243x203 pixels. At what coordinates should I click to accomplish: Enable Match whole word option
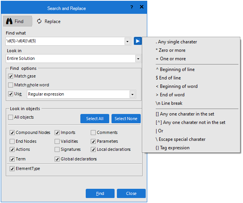tap(11, 85)
